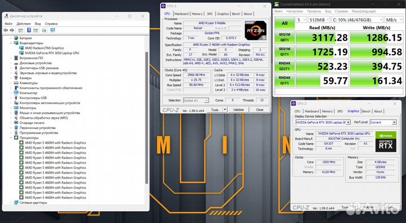Open the Действие menu in Device Manager

[x=24, y=24]
